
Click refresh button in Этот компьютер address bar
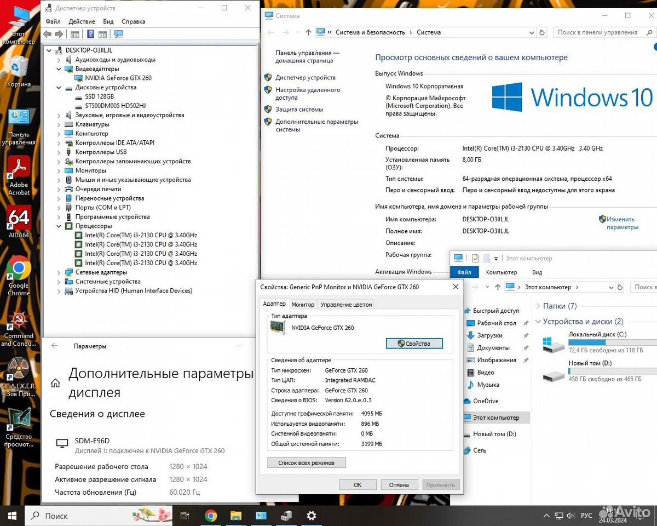621,287
